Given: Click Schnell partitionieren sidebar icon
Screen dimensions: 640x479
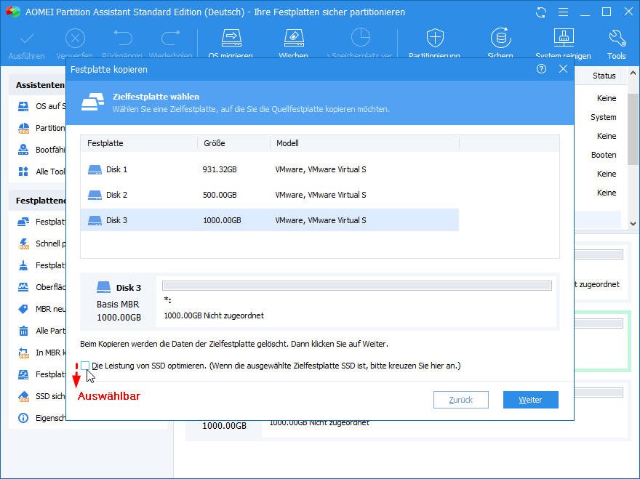Looking at the screenshot, I should [23, 243].
